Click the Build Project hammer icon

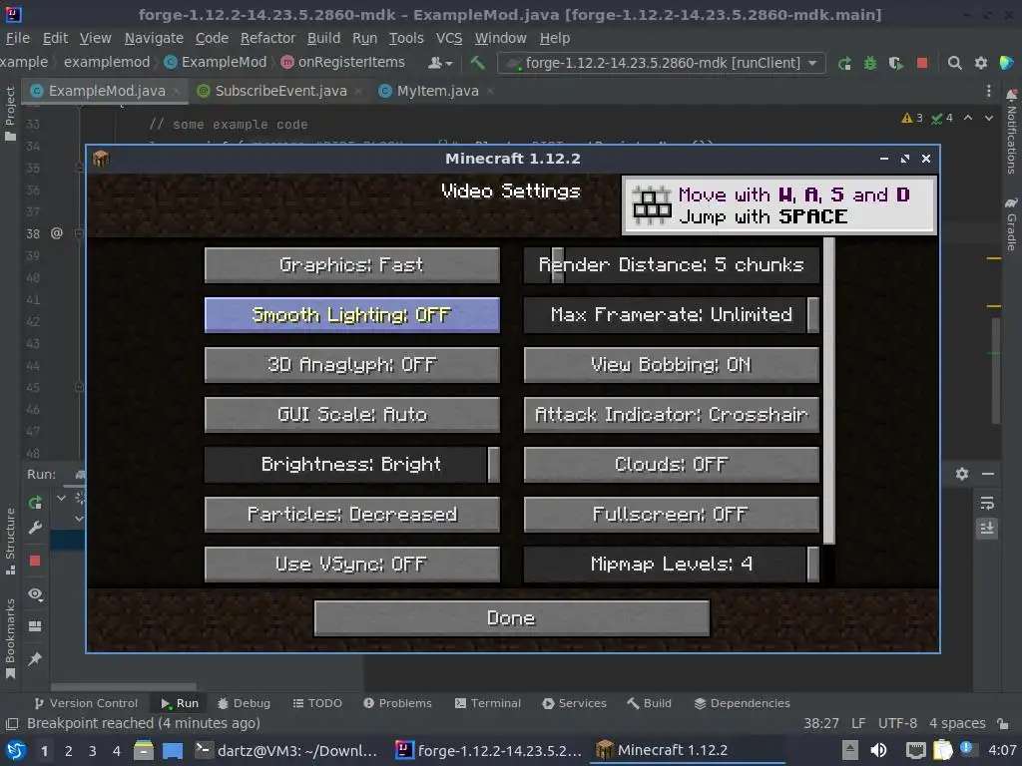(477, 63)
